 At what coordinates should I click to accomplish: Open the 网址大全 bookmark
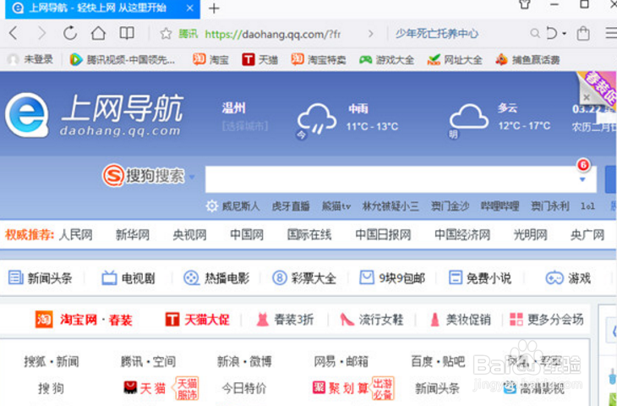click(x=455, y=60)
